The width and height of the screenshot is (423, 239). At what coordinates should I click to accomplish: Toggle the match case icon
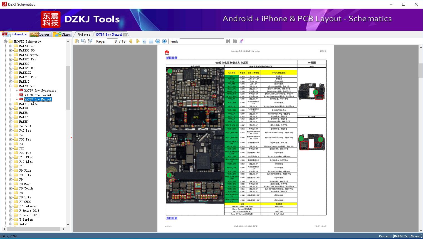coord(241,41)
